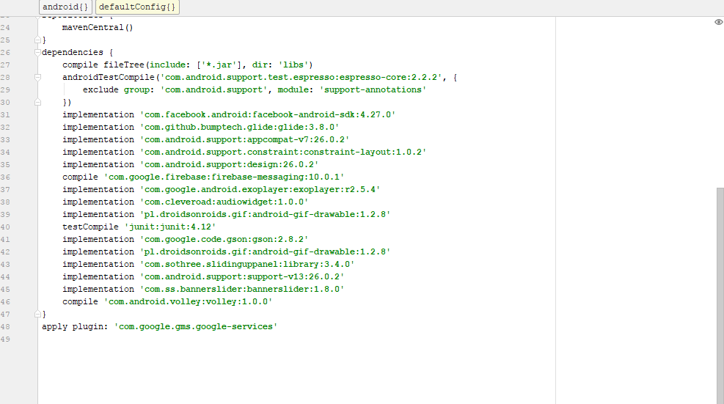Click the androidTestCompile keyword
This screenshot has height=404, width=724.
point(109,78)
